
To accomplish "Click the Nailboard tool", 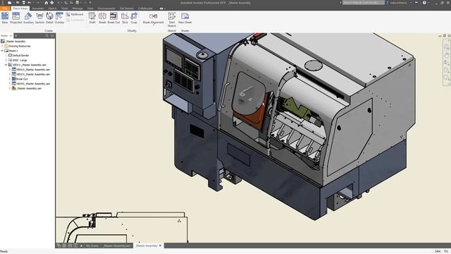I will tap(75, 14).
